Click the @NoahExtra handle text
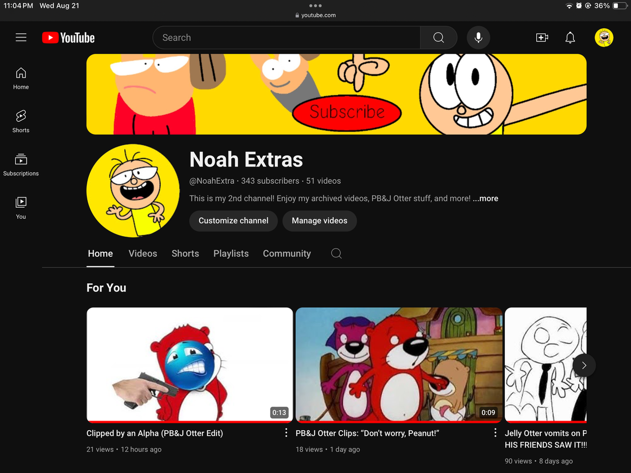Image resolution: width=631 pixels, height=473 pixels. coord(212,181)
